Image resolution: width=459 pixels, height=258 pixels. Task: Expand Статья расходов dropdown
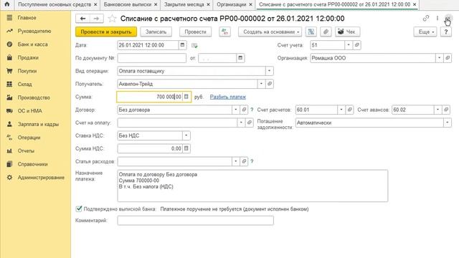tap(236, 161)
